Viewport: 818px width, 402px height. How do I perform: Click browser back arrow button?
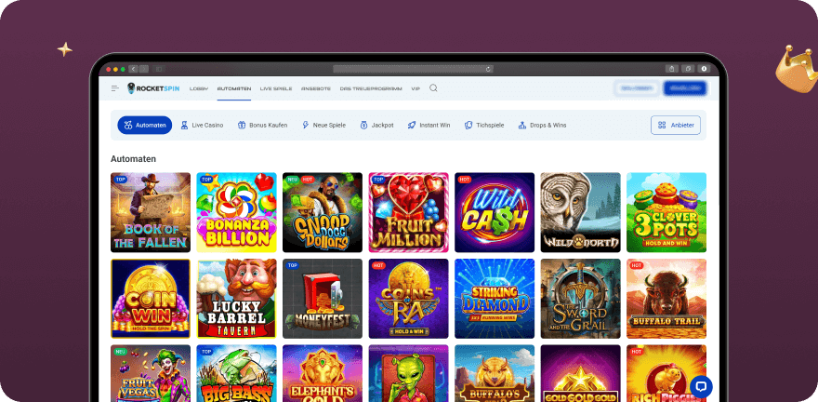coord(133,69)
